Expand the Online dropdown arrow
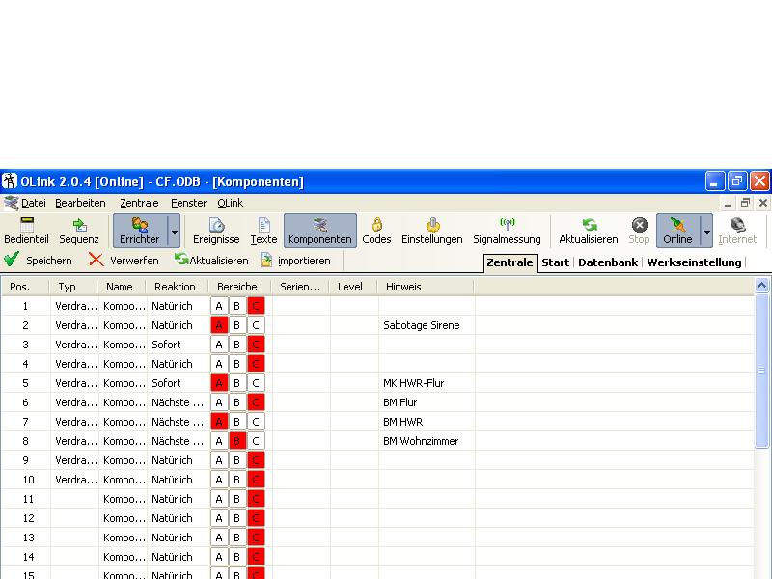Image resolution: width=772 pixels, height=579 pixels. (706, 231)
